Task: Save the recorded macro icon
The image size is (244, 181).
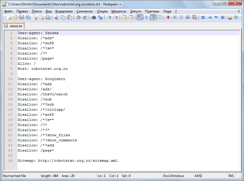Action: (194, 17)
